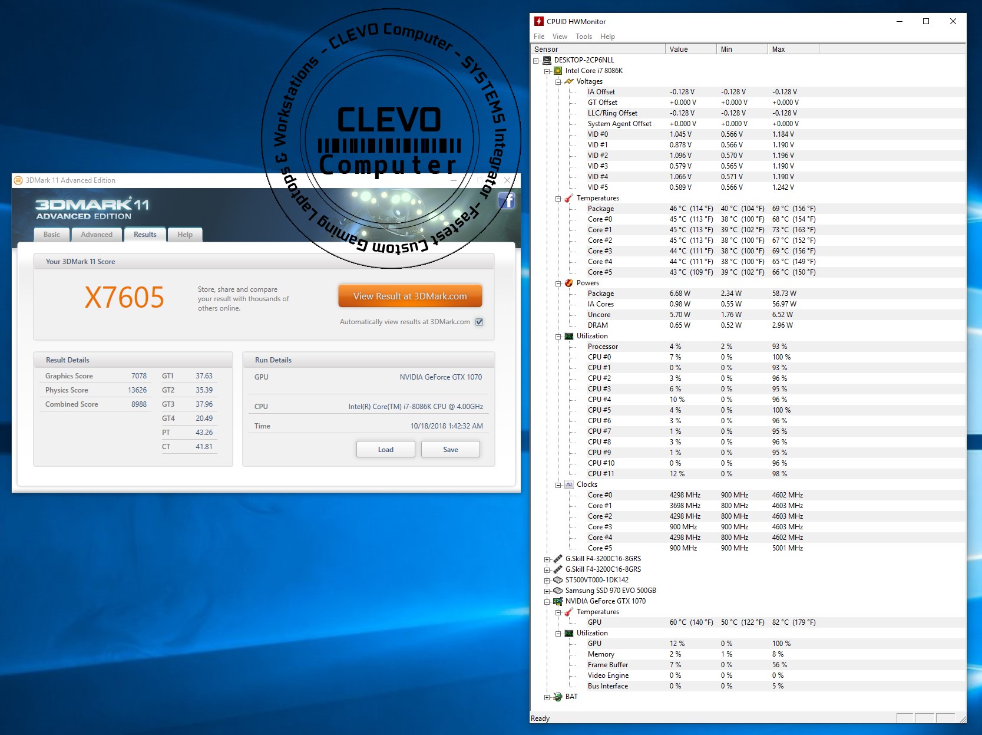Click the Max column header

tap(793, 49)
